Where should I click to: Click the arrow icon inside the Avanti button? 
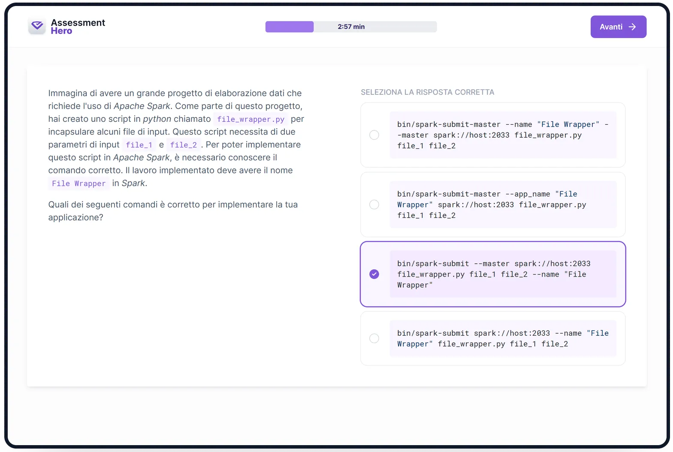(632, 27)
